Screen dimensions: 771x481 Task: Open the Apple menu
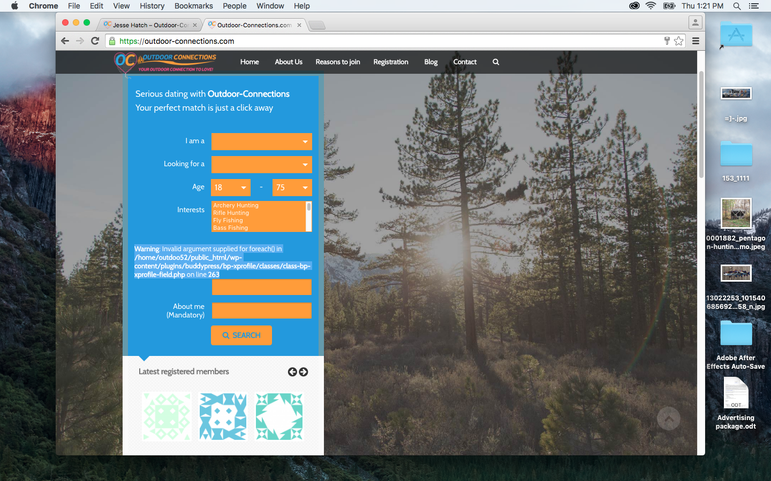click(x=14, y=6)
